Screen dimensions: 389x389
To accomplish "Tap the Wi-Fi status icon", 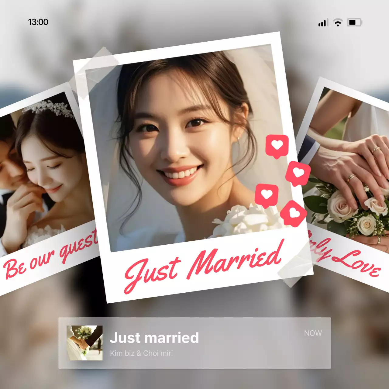I will 338,22.
